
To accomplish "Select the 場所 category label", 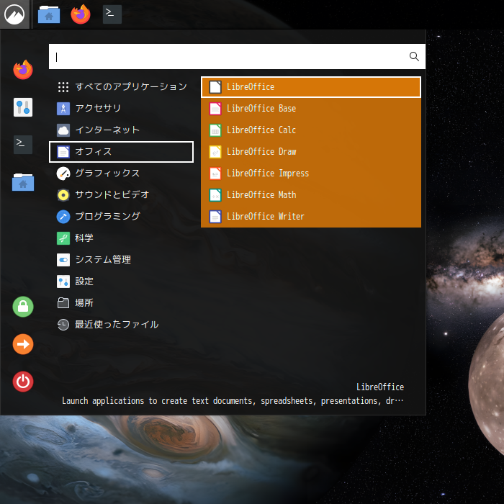I will pyautogui.click(x=84, y=303).
